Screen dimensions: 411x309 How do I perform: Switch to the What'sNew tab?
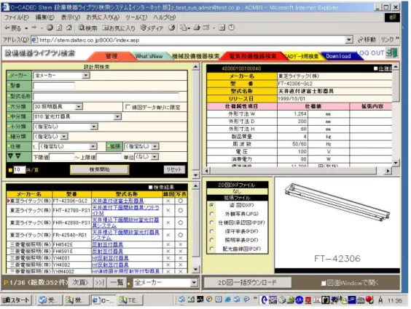pyautogui.click(x=149, y=56)
